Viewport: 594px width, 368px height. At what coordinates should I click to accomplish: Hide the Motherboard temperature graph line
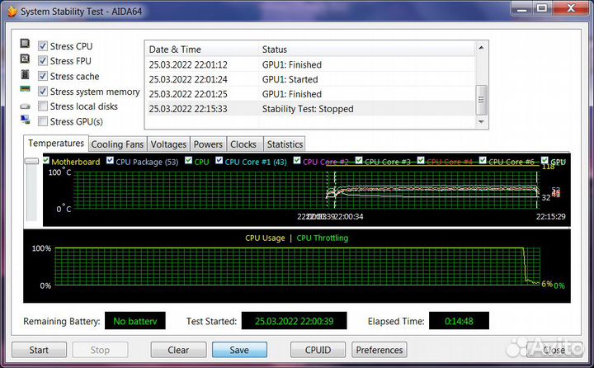pyautogui.click(x=46, y=161)
